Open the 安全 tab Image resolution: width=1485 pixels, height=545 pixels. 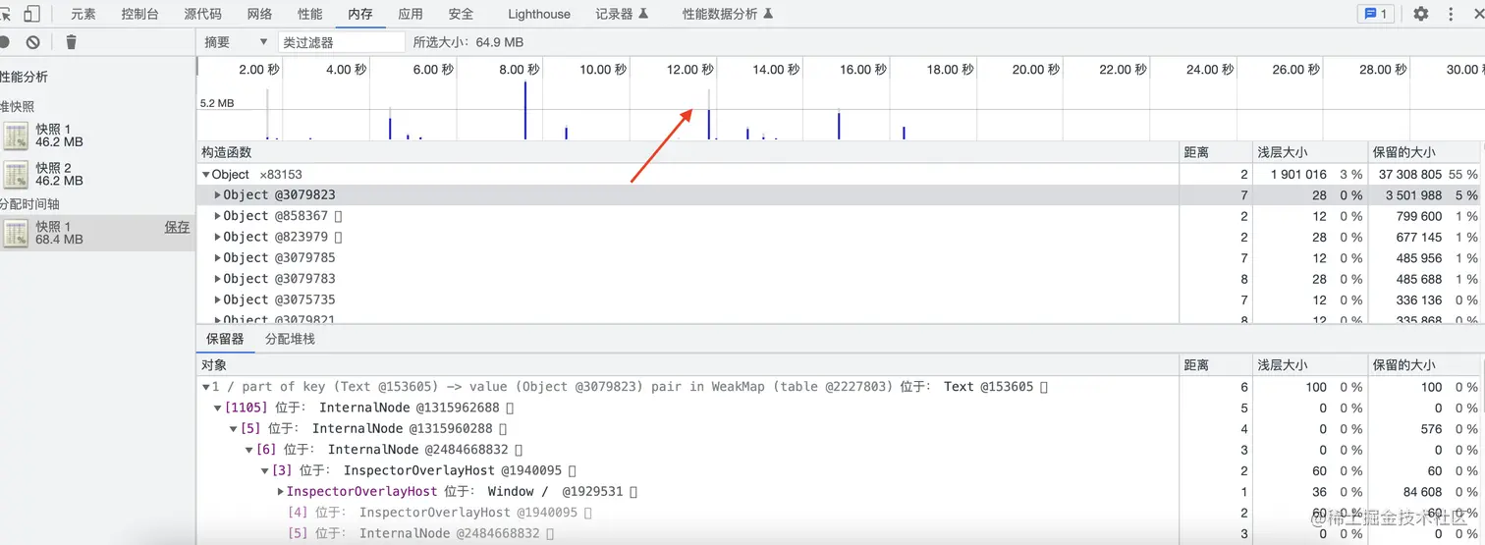[461, 14]
